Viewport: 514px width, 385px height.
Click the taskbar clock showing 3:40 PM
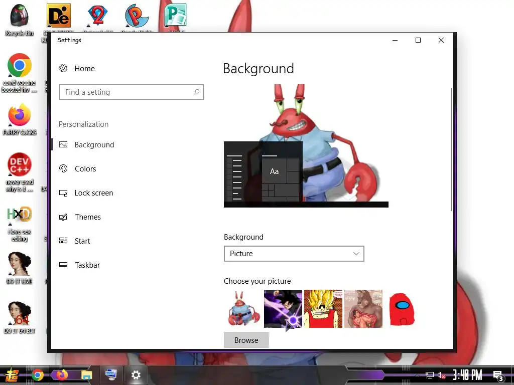pos(467,375)
